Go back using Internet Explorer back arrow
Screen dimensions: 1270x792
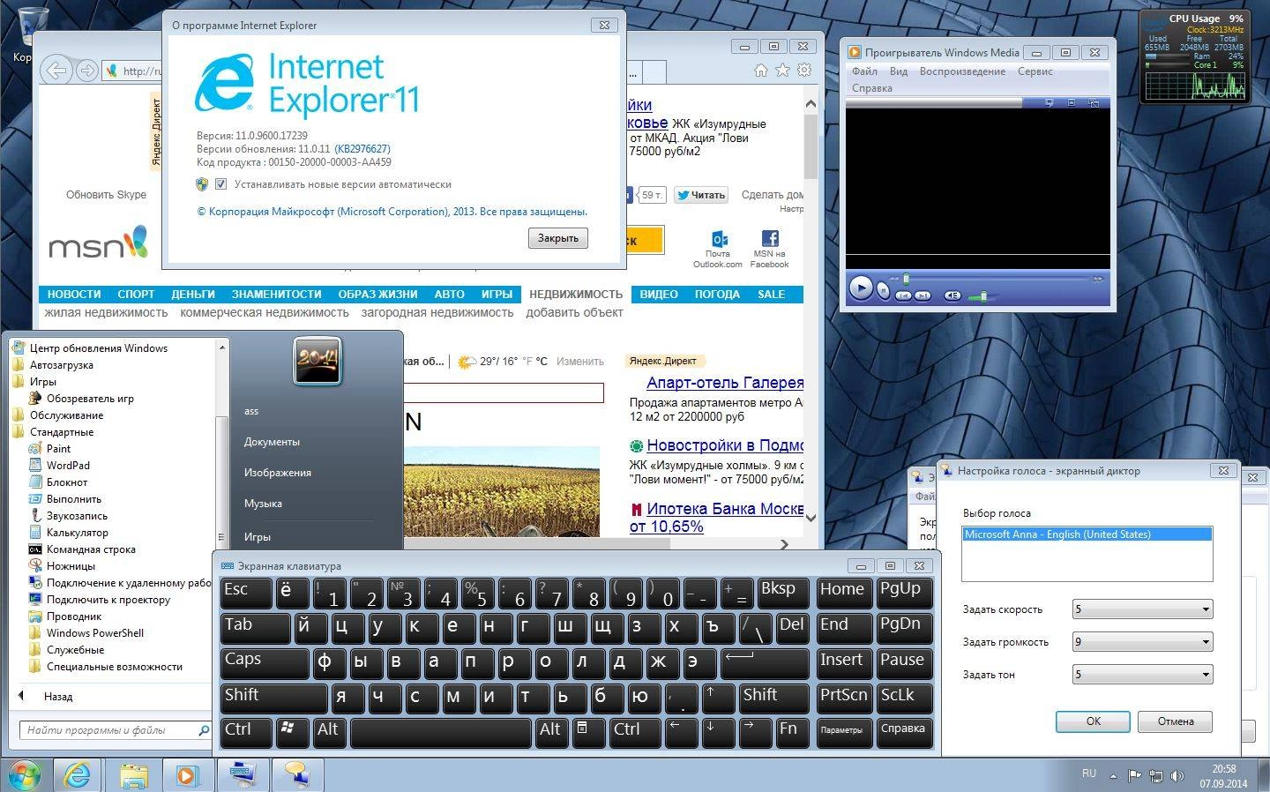(x=56, y=71)
